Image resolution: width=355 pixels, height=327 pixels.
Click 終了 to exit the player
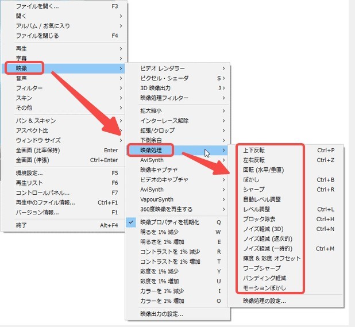pyautogui.click(x=63, y=225)
